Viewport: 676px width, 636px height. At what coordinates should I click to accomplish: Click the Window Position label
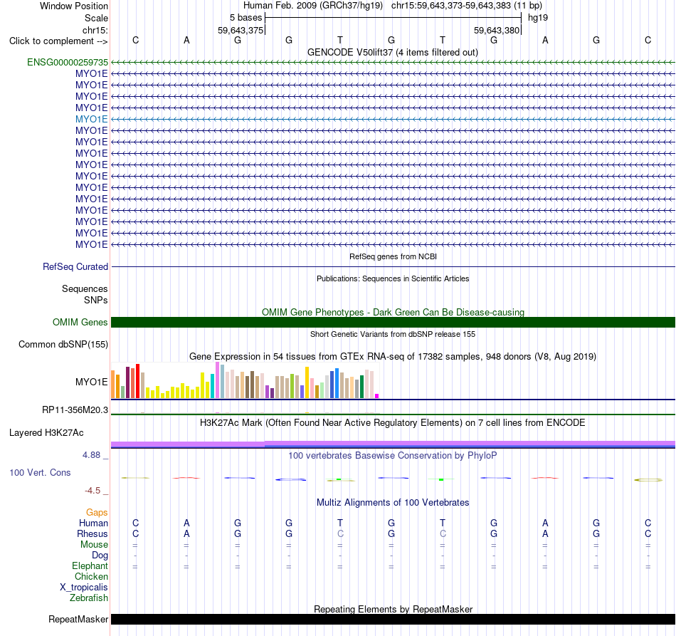pyautogui.click(x=74, y=6)
